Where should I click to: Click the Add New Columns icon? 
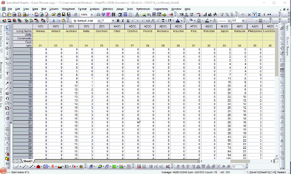(x=171, y=14)
